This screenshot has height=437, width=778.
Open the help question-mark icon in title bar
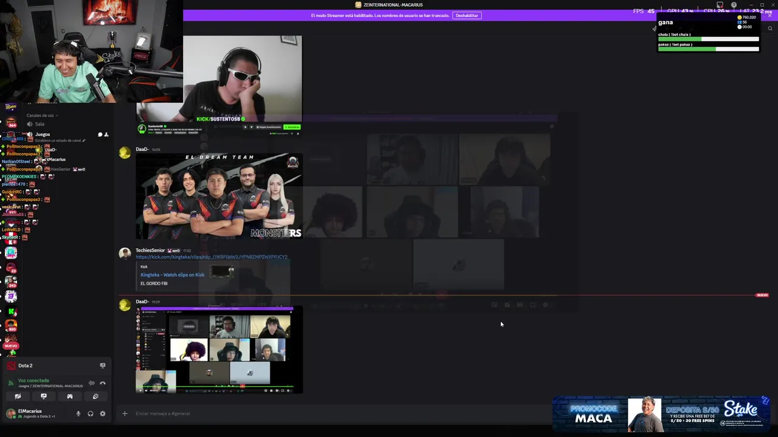(734, 5)
